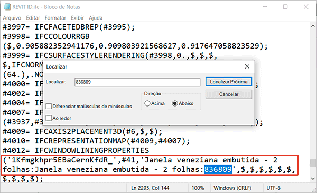Click the Notepad app icon in title bar
317x193 pixels.
click(7, 7)
